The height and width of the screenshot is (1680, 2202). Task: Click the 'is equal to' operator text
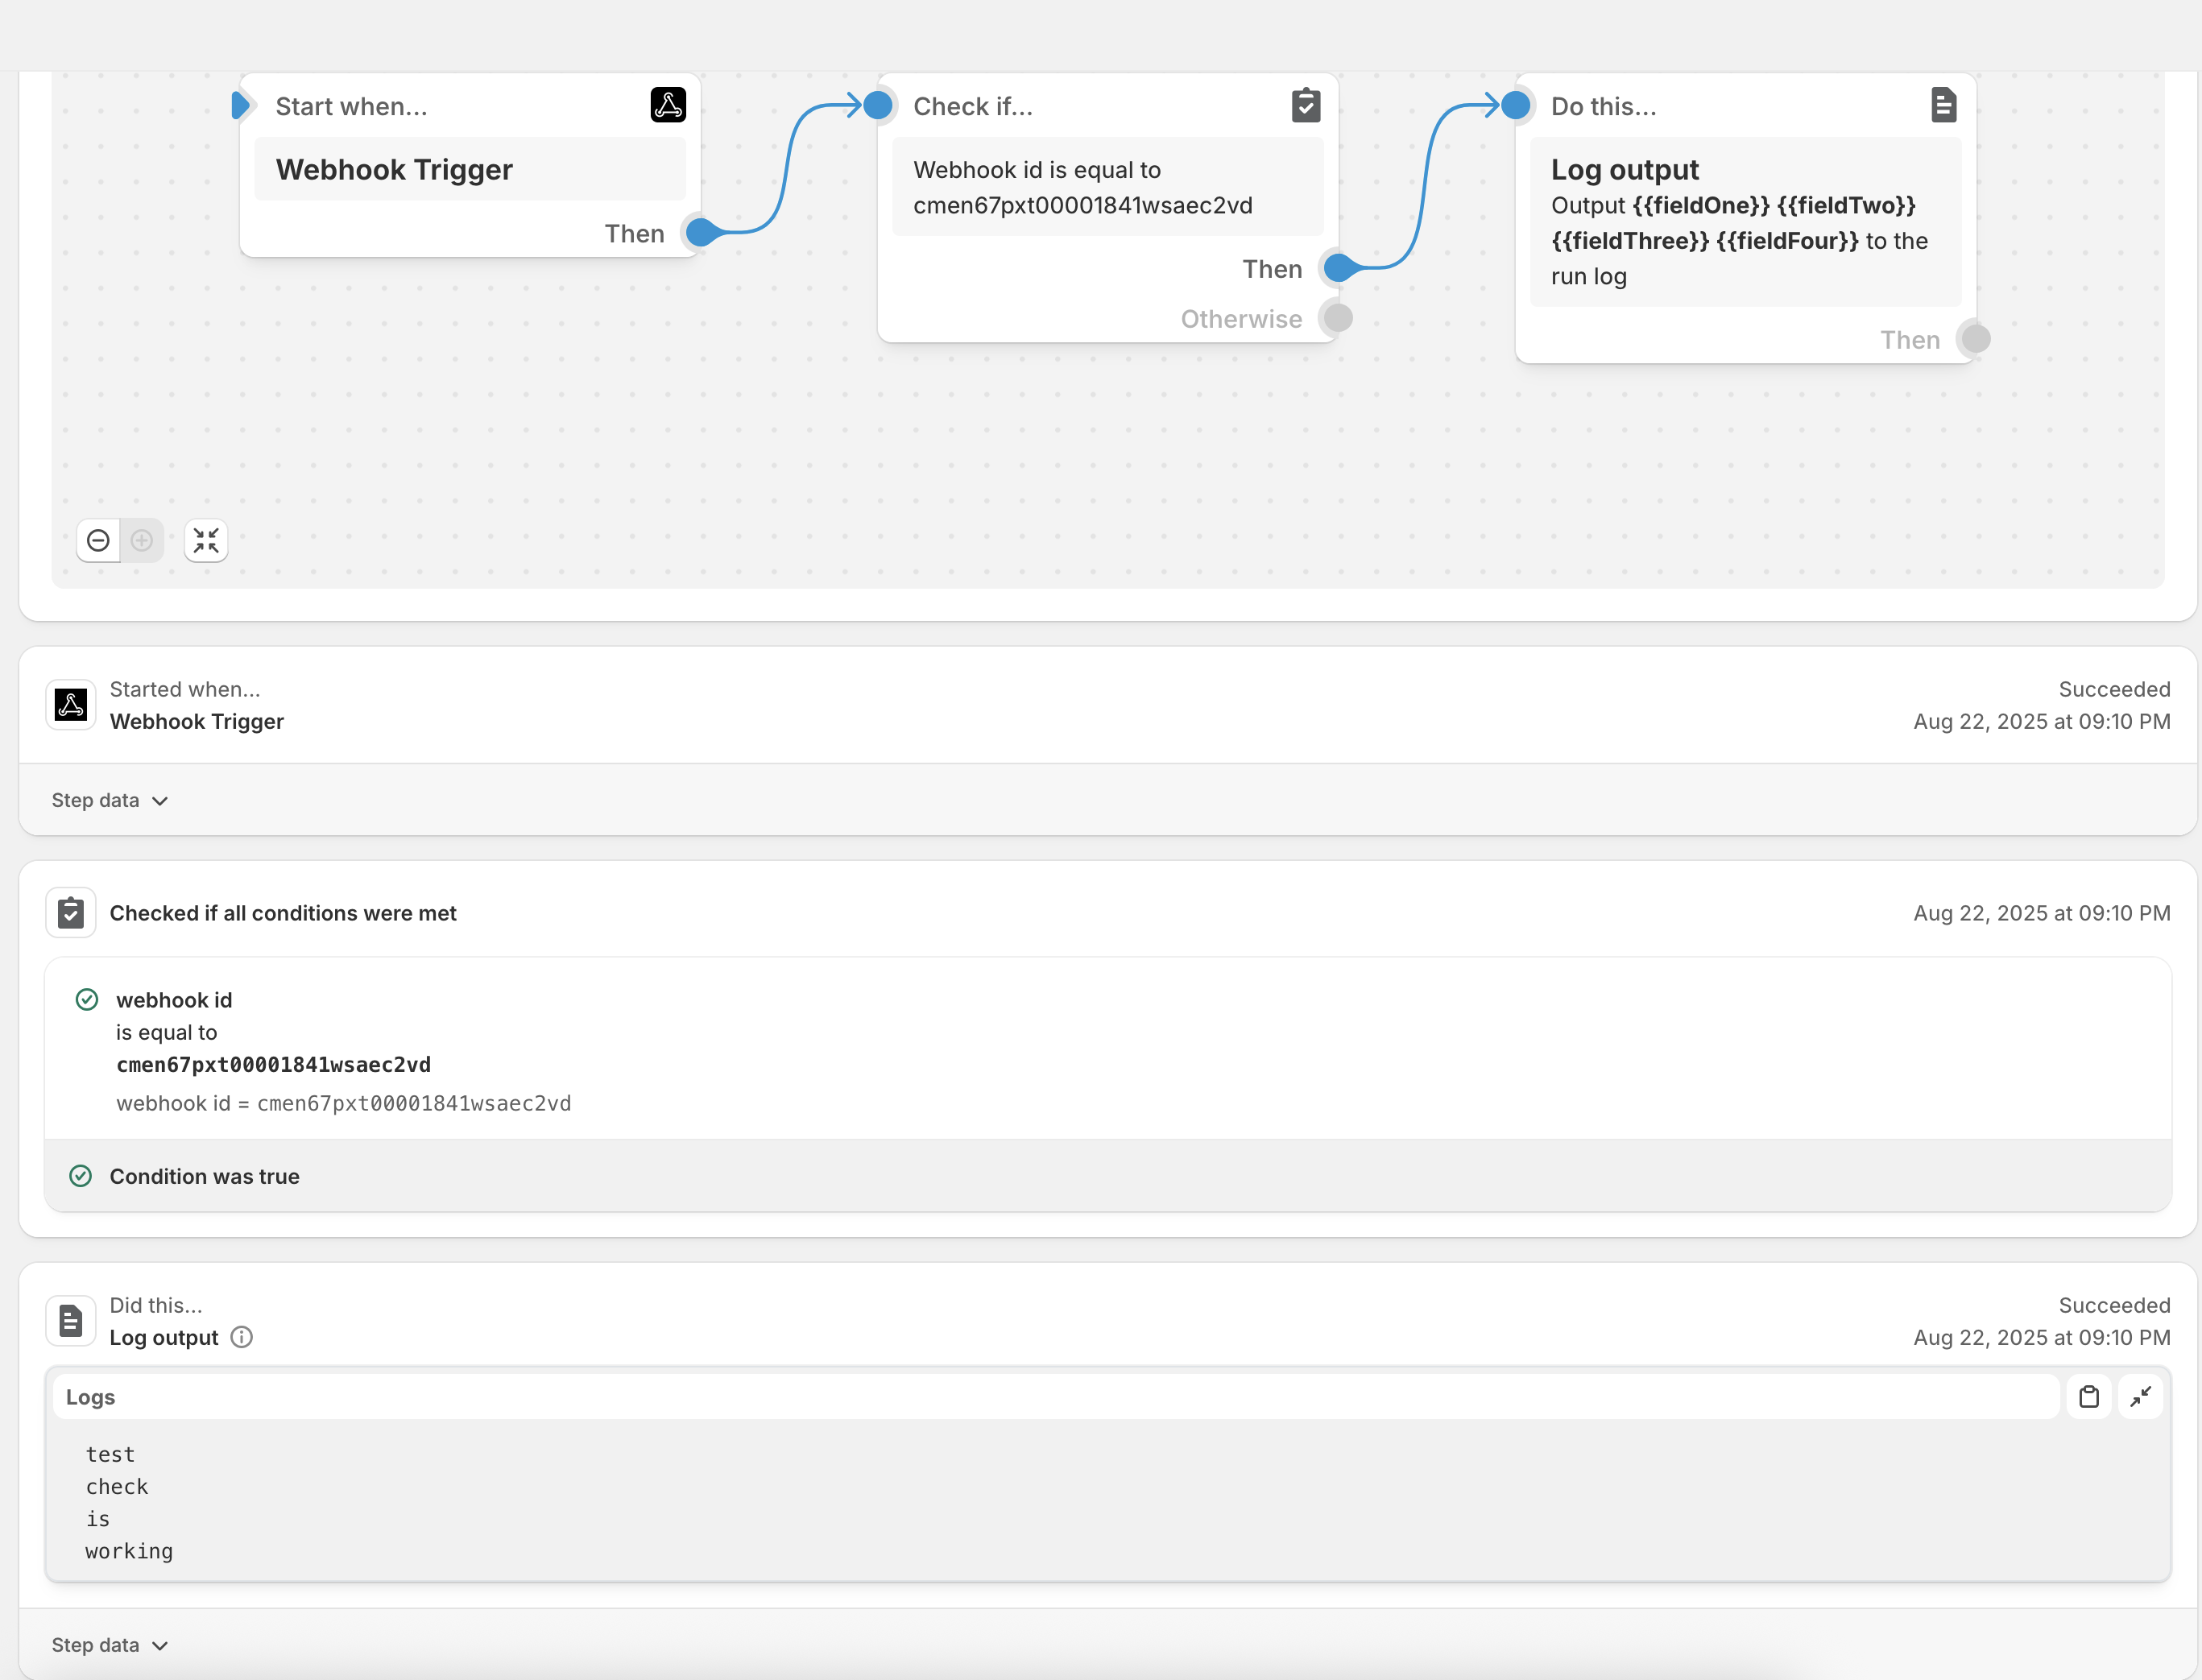(x=166, y=1033)
